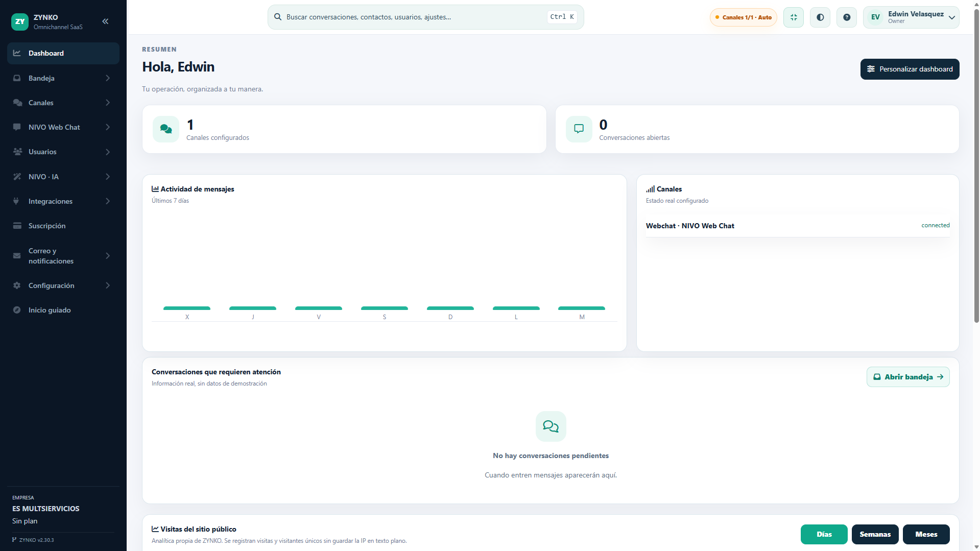The width and height of the screenshot is (980, 551).
Task: Click the Abrir bandeja button
Action: pyautogui.click(x=908, y=377)
